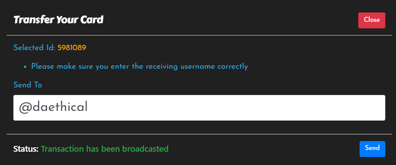Click the word broadcasted in the status message
Viewport: 396px width, 165px height.
click(x=145, y=149)
